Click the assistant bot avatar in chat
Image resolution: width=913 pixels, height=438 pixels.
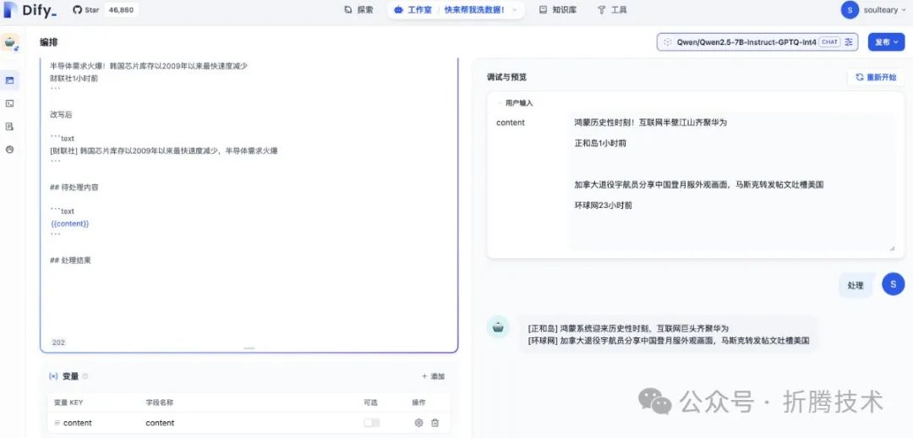click(498, 327)
